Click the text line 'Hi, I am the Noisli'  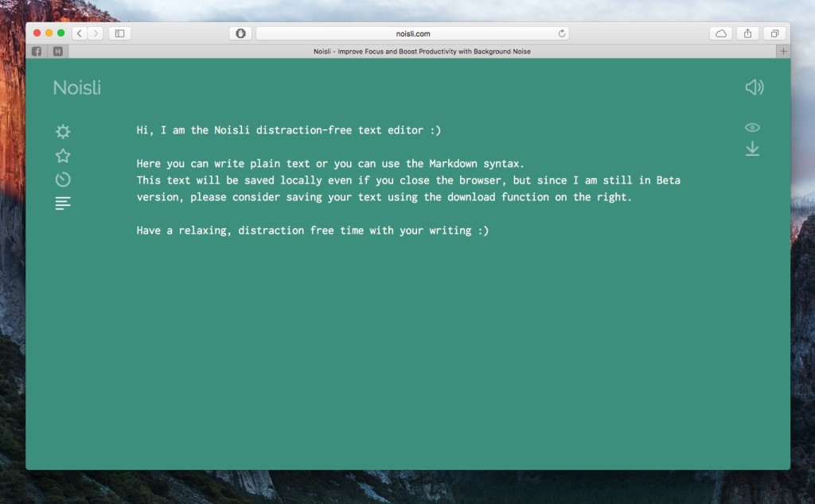288,130
